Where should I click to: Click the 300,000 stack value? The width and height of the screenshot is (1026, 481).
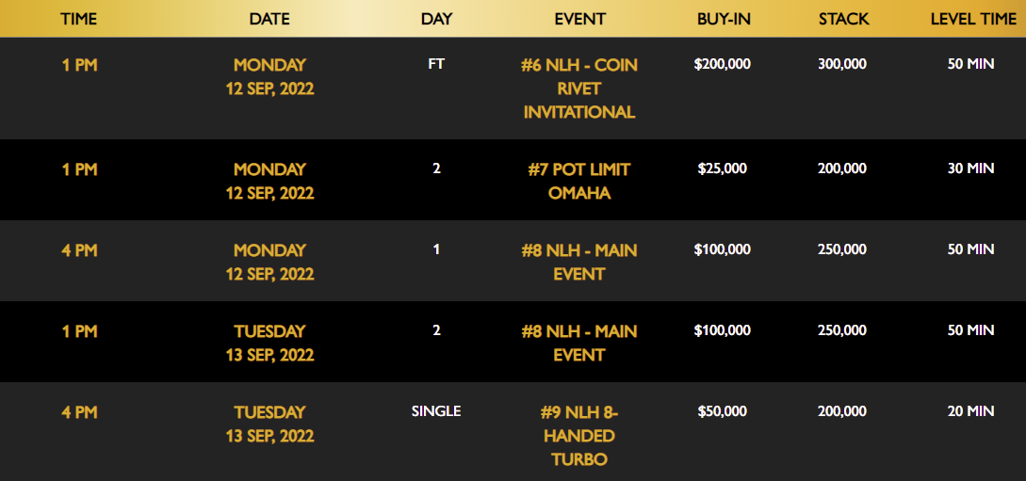842,64
